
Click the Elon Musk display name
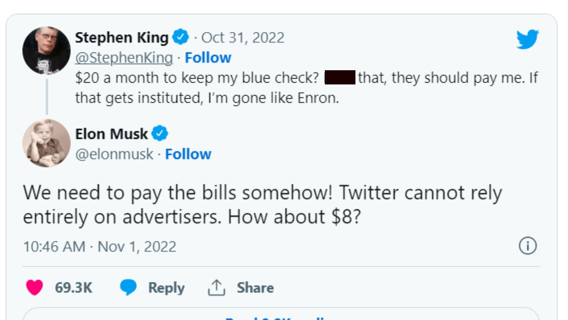click(111, 134)
